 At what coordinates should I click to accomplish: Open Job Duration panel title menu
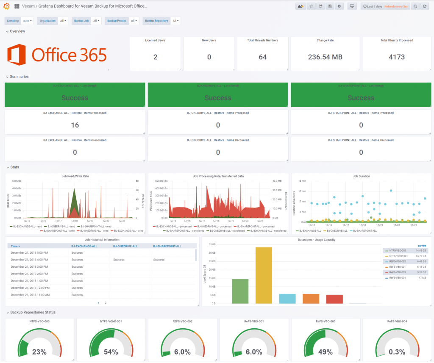(x=361, y=176)
